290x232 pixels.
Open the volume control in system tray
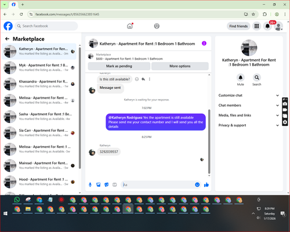pos(259,218)
